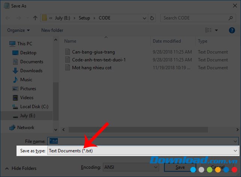Click the Code-anh-tren-text-duoi-1 file icon
Viewport: 241px width, 177px height.
[68, 59]
